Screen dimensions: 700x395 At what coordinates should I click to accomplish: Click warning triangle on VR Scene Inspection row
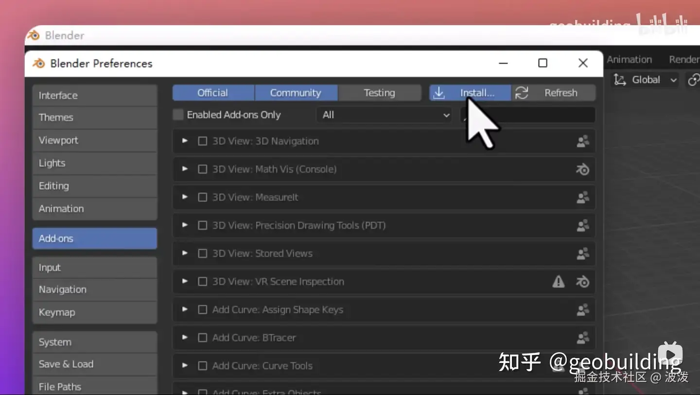(559, 282)
